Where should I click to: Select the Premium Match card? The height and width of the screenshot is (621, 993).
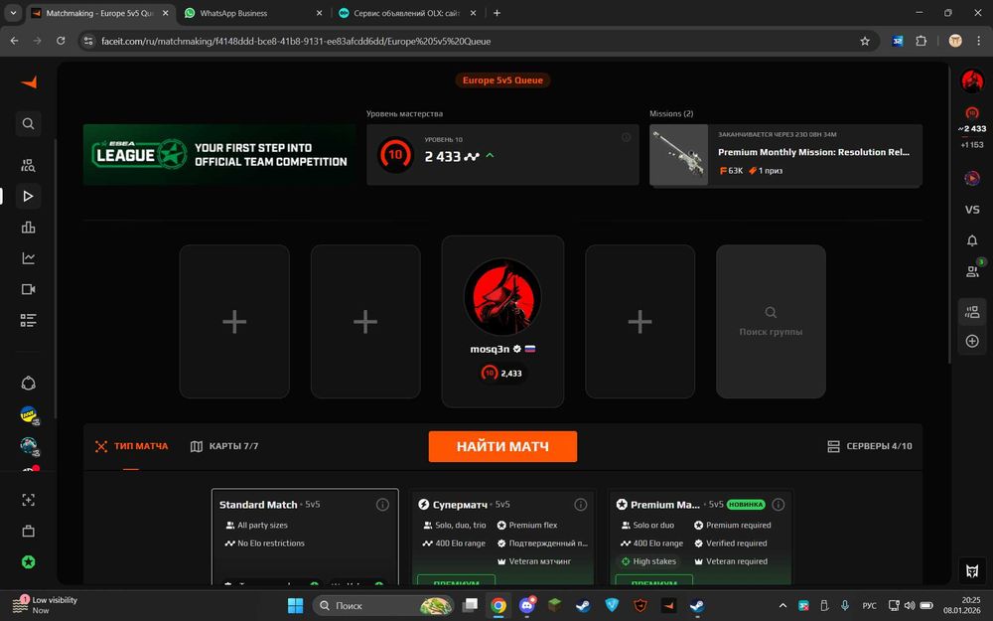coord(700,537)
